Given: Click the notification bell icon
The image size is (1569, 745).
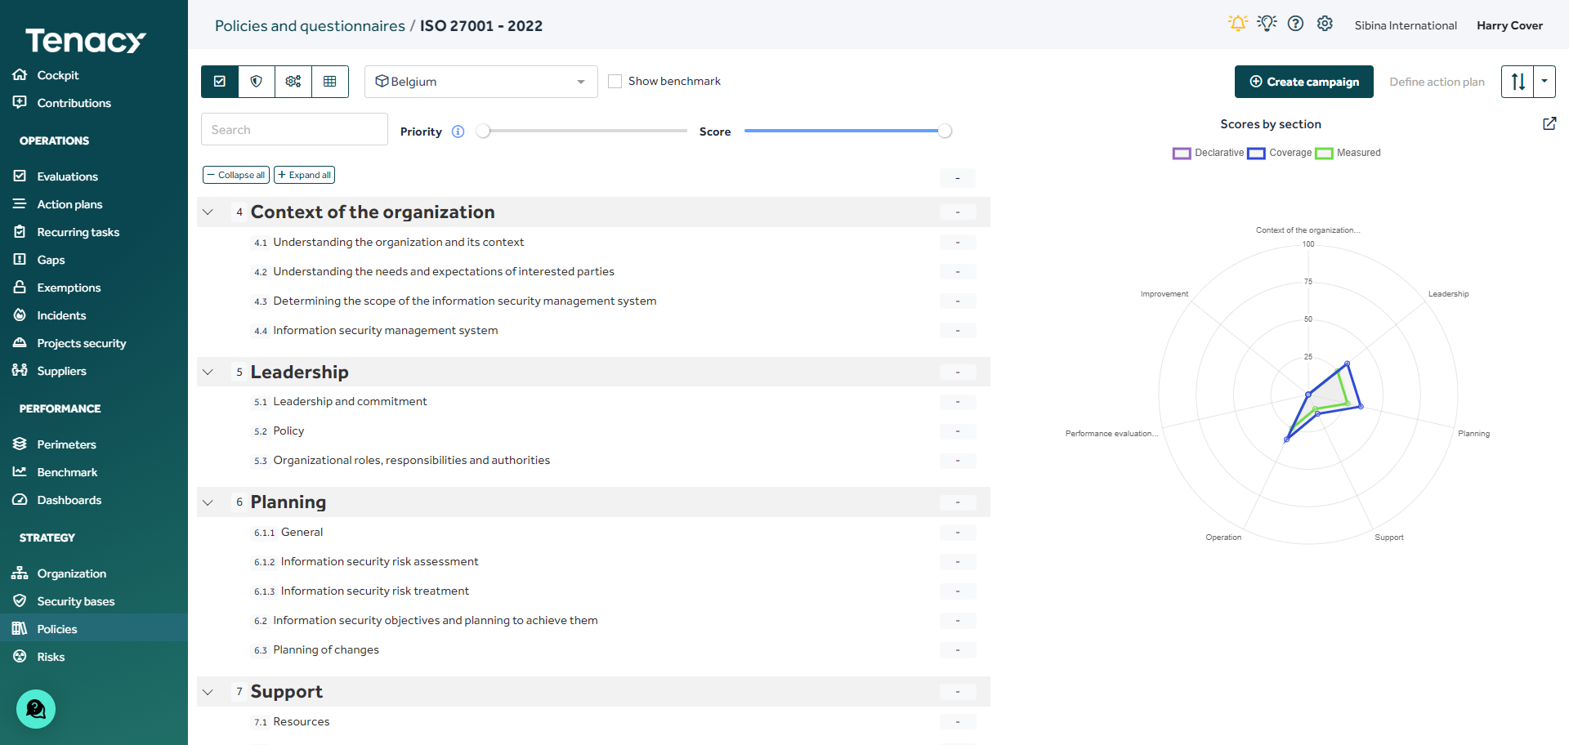Looking at the screenshot, I should (1237, 24).
